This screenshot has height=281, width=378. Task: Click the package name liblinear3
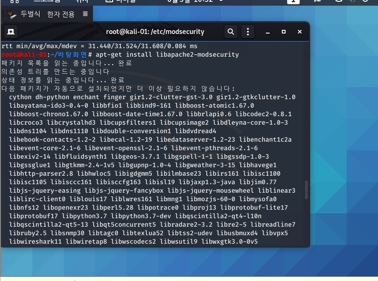click(x=277, y=191)
